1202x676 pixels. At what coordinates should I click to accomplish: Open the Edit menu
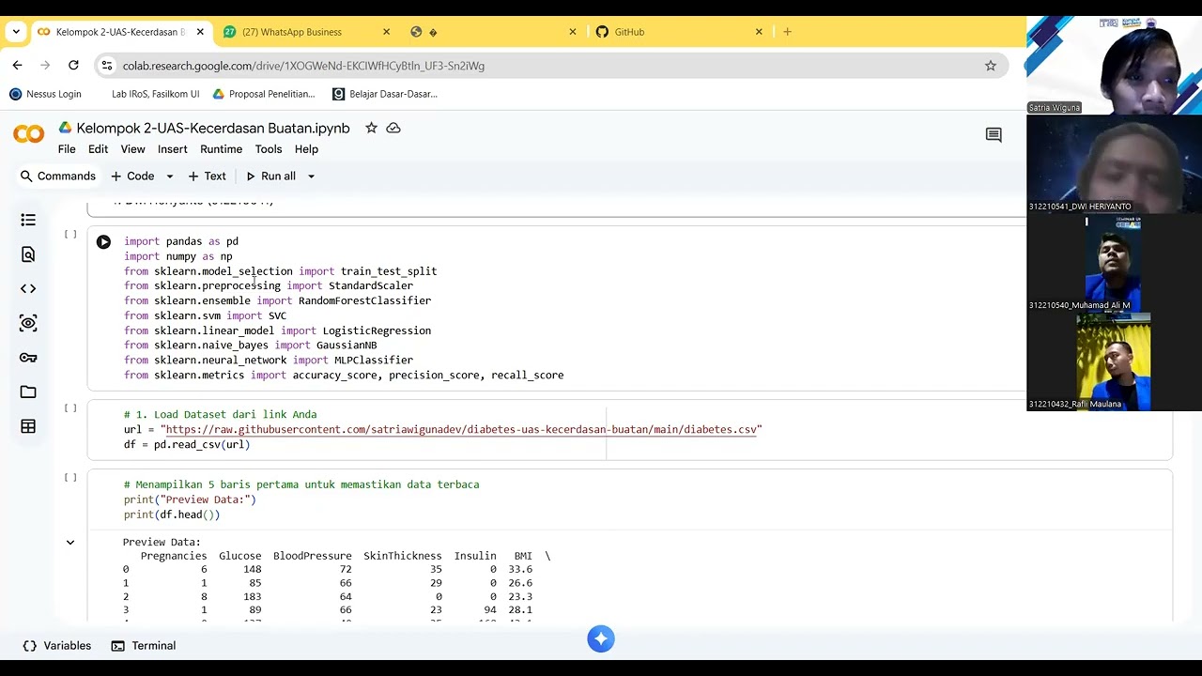[98, 149]
